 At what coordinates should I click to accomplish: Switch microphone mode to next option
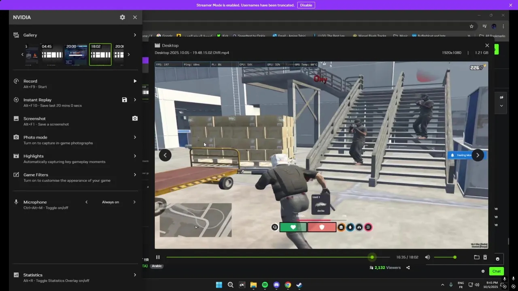click(x=134, y=202)
